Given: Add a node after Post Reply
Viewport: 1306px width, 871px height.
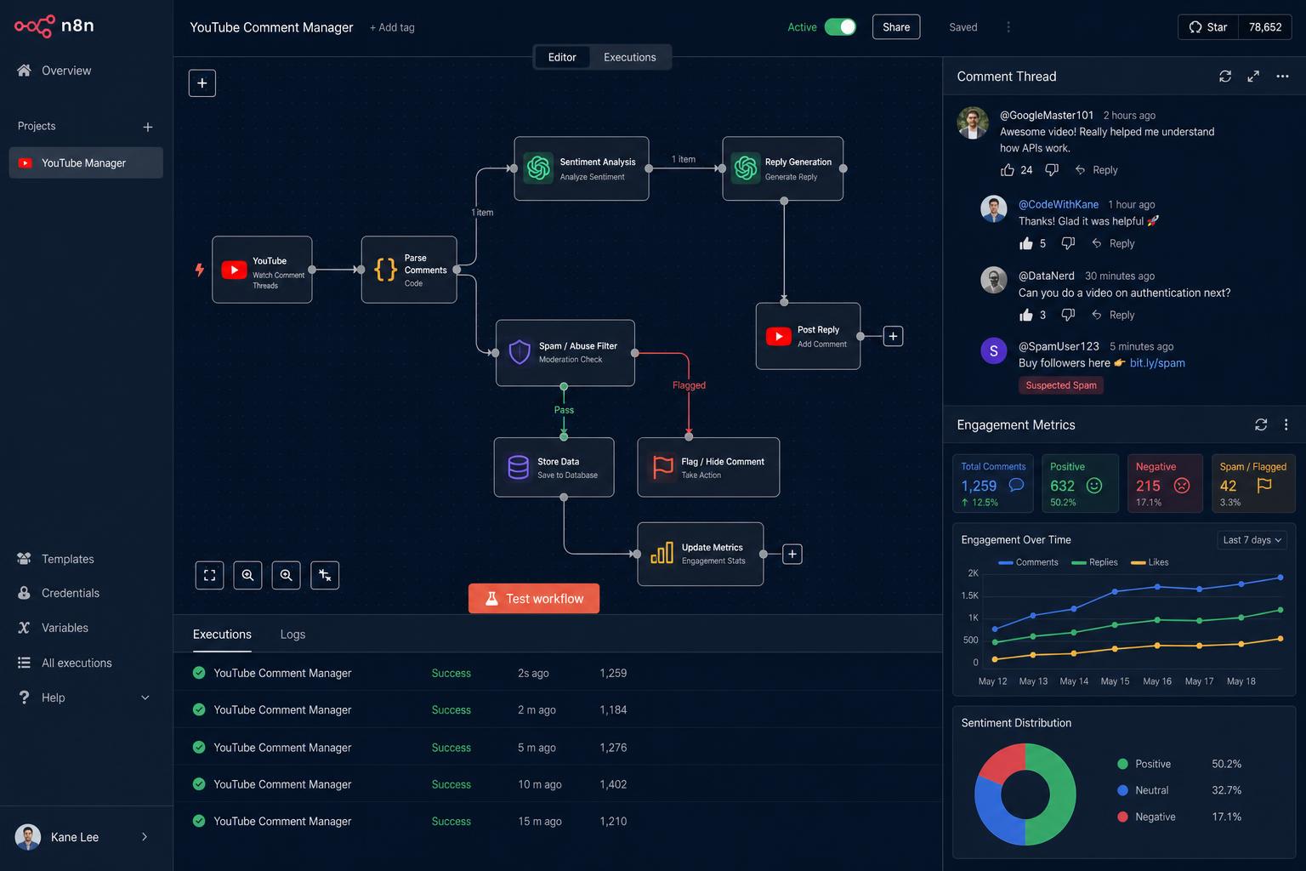Looking at the screenshot, I should (x=893, y=336).
